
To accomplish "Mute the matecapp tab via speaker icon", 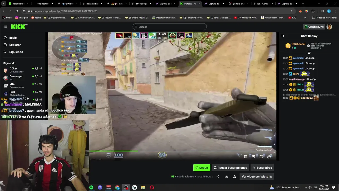I will tap(195, 4).
